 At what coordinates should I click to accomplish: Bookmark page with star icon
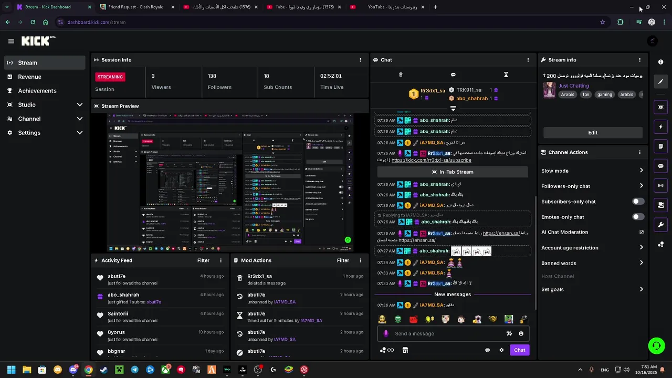(x=603, y=22)
